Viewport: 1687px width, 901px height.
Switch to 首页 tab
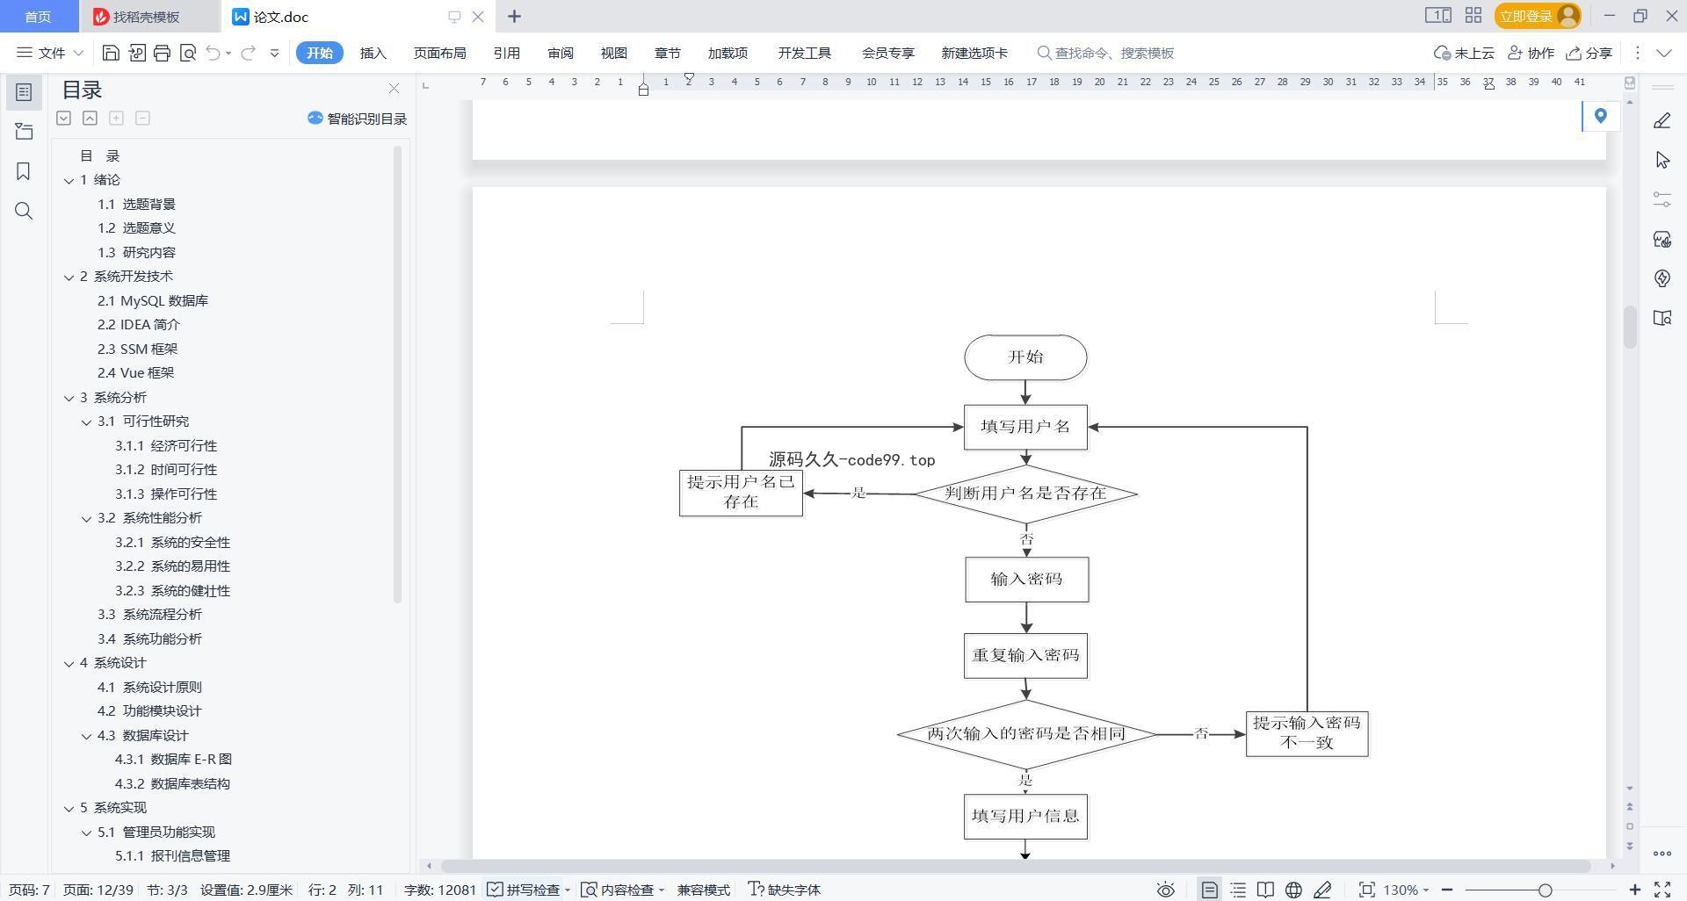coord(38,17)
